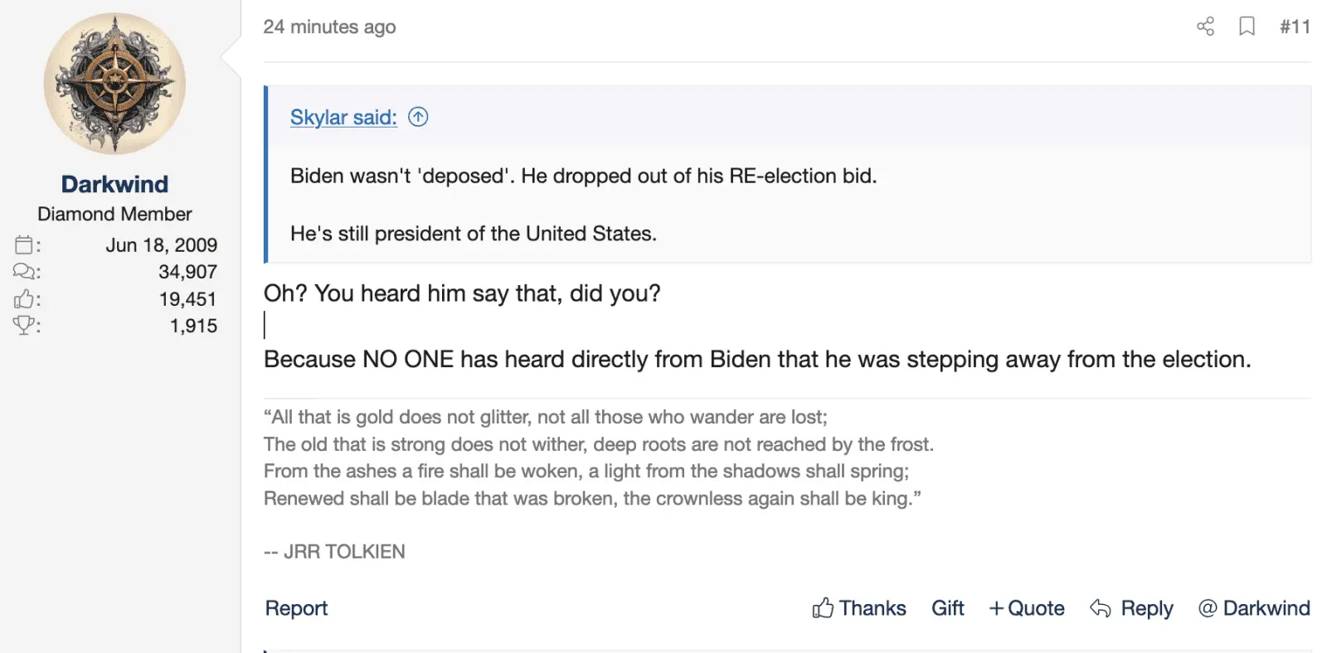Open the Darkwind username profile link
The width and height of the screenshot is (1327, 653).
coord(114,184)
